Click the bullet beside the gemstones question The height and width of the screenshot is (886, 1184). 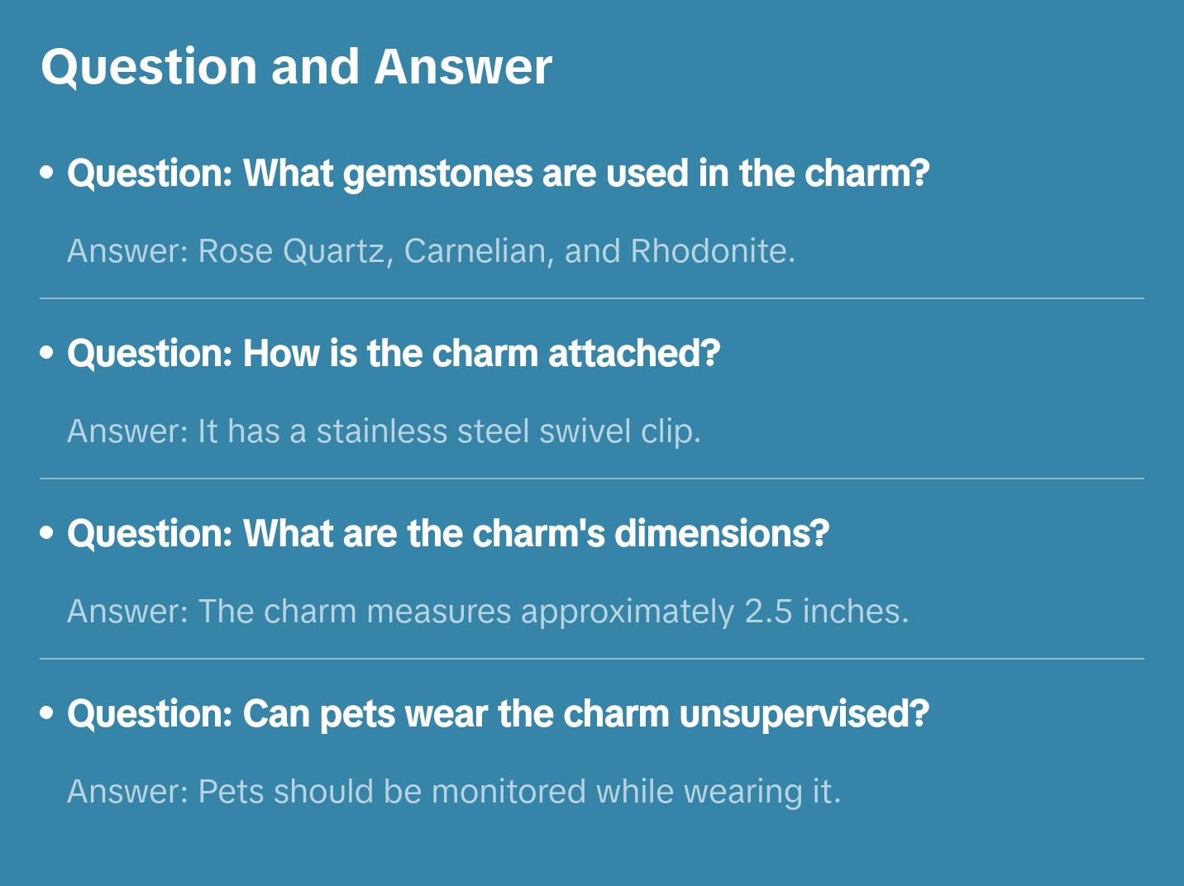47,173
